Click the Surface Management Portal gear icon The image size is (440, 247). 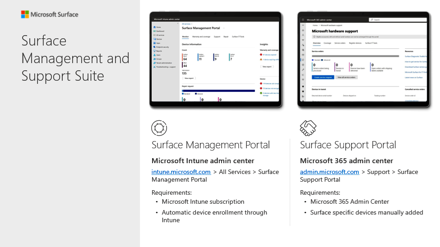[x=159, y=128]
